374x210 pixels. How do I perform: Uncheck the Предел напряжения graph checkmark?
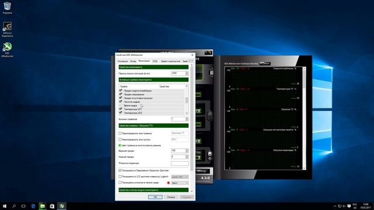pos(121,94)
